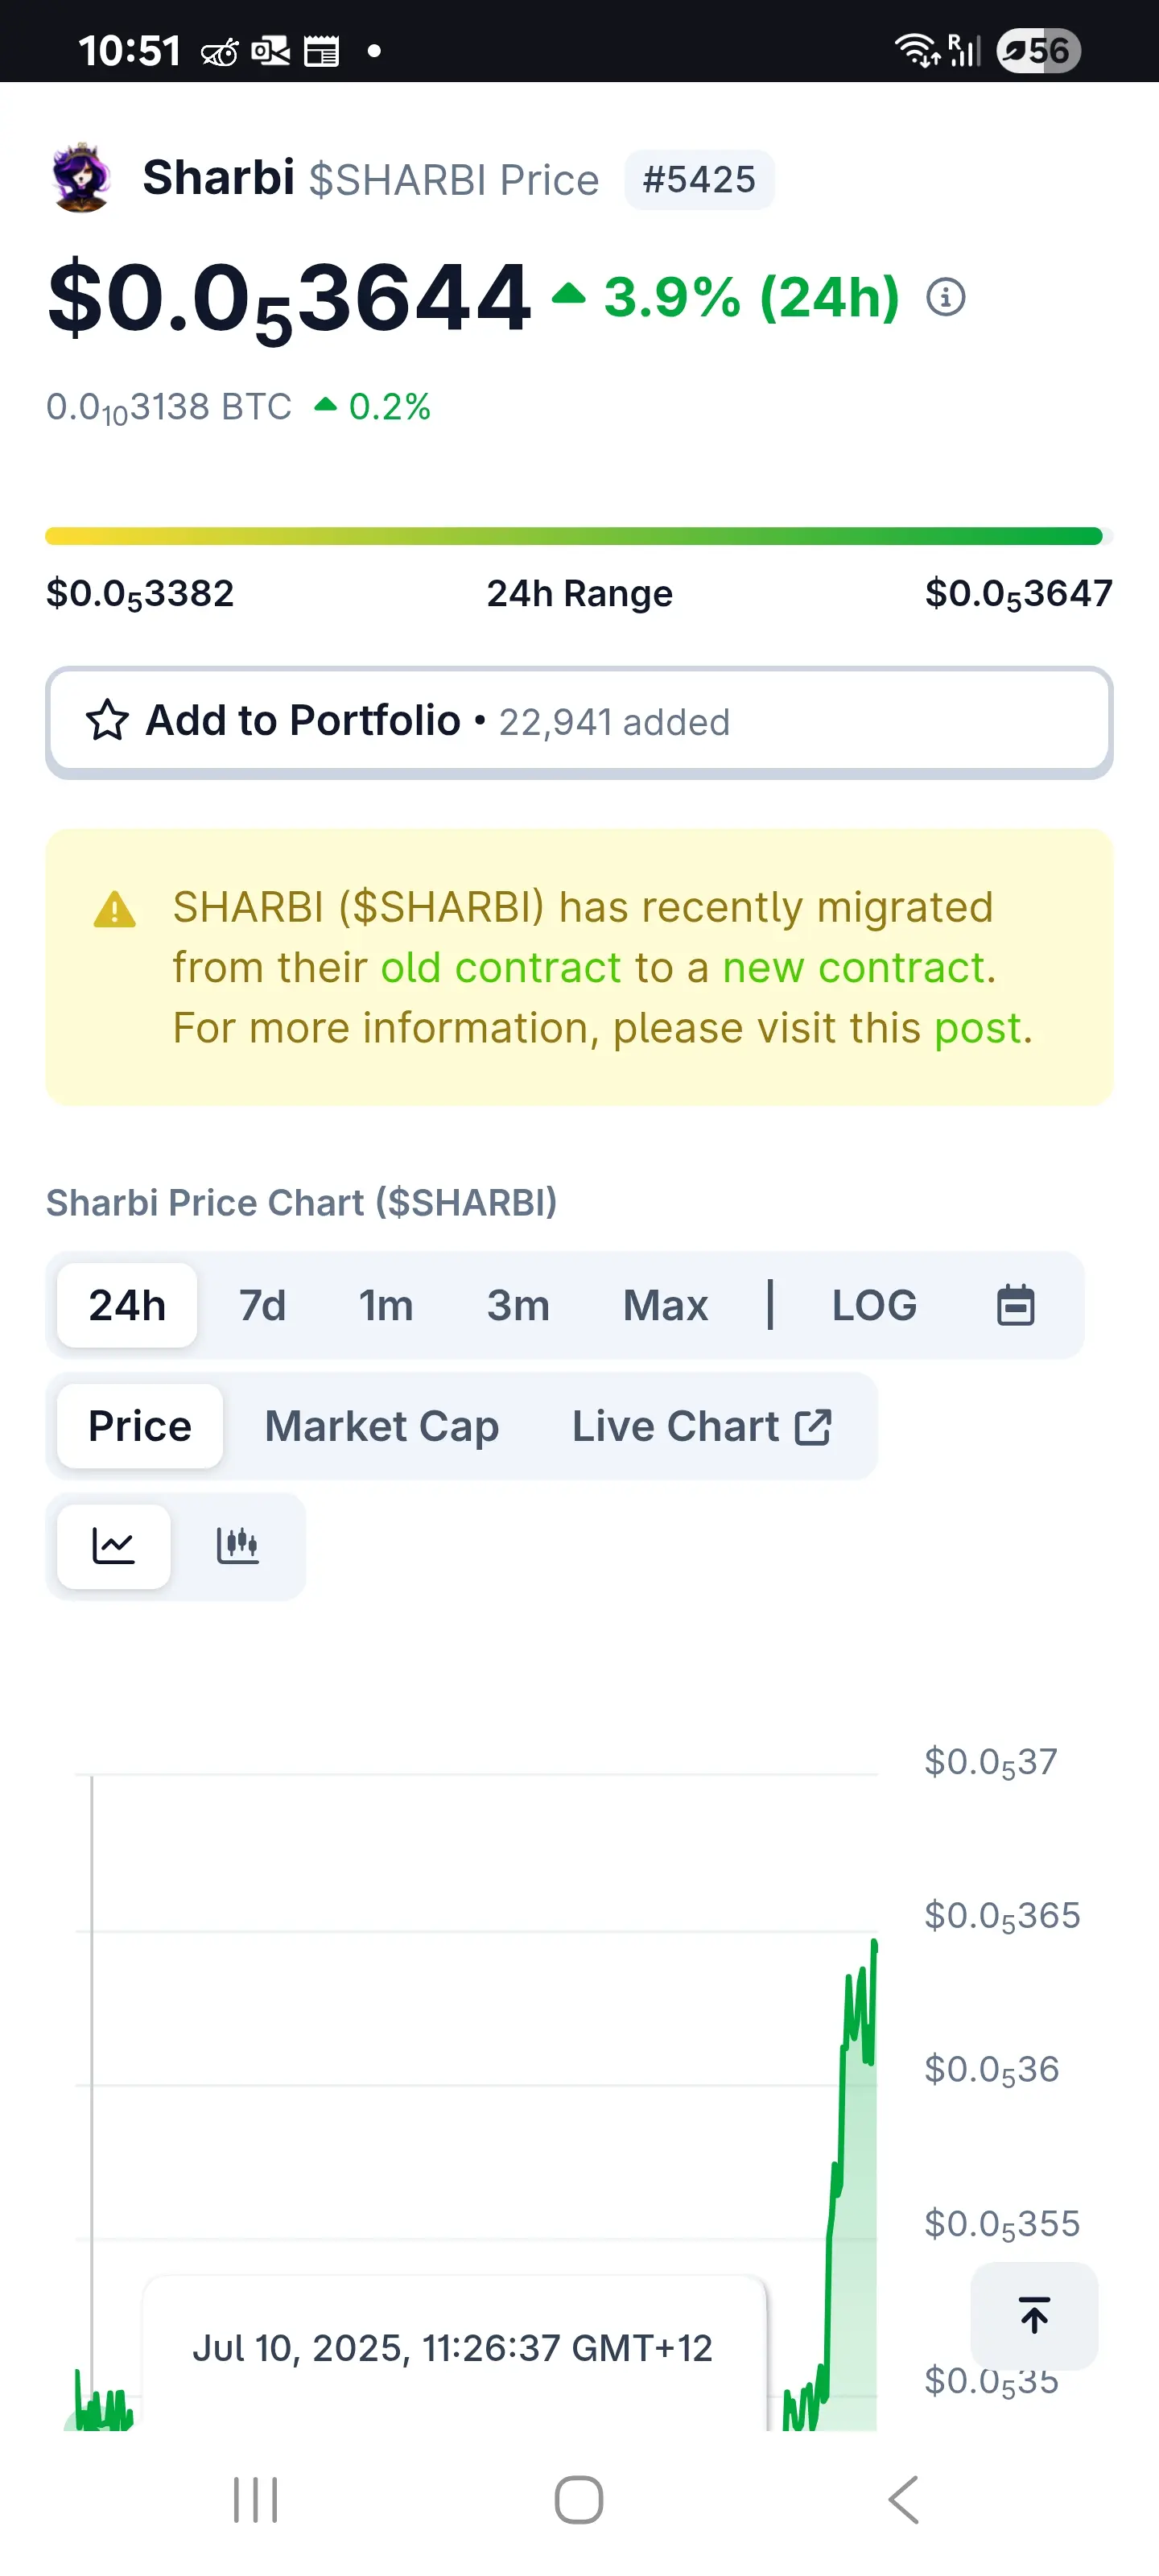
Task: Switch chart to Market Cap
Action: point(382,1426)
